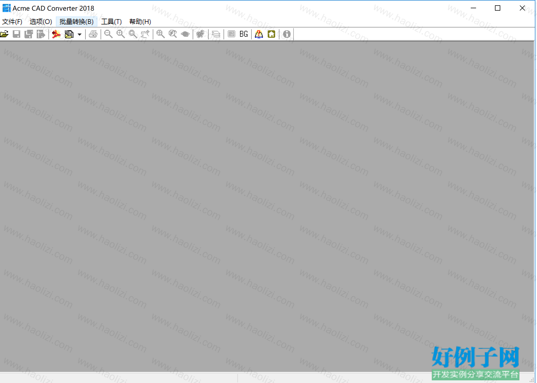Click the zoom out magnifier icon
The width and height of the screenshot is (537, 383).
[x=108, y=34]
